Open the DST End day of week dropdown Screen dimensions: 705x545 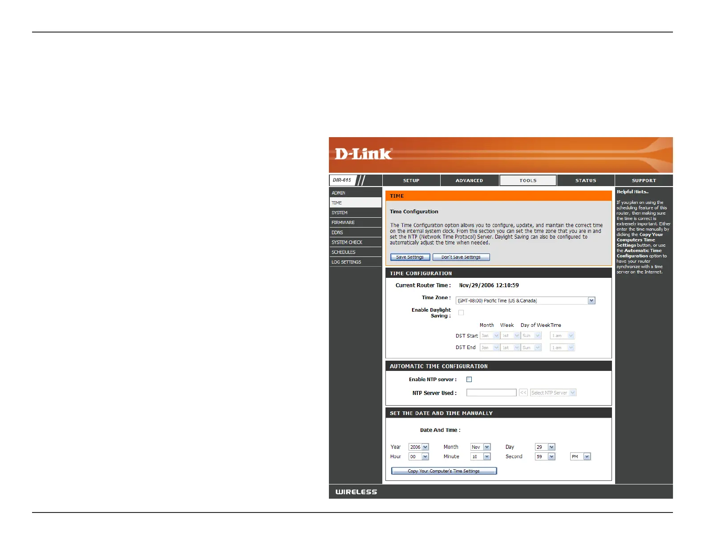coord(531,347)
